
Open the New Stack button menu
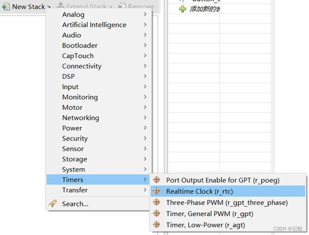click(27, 7)
